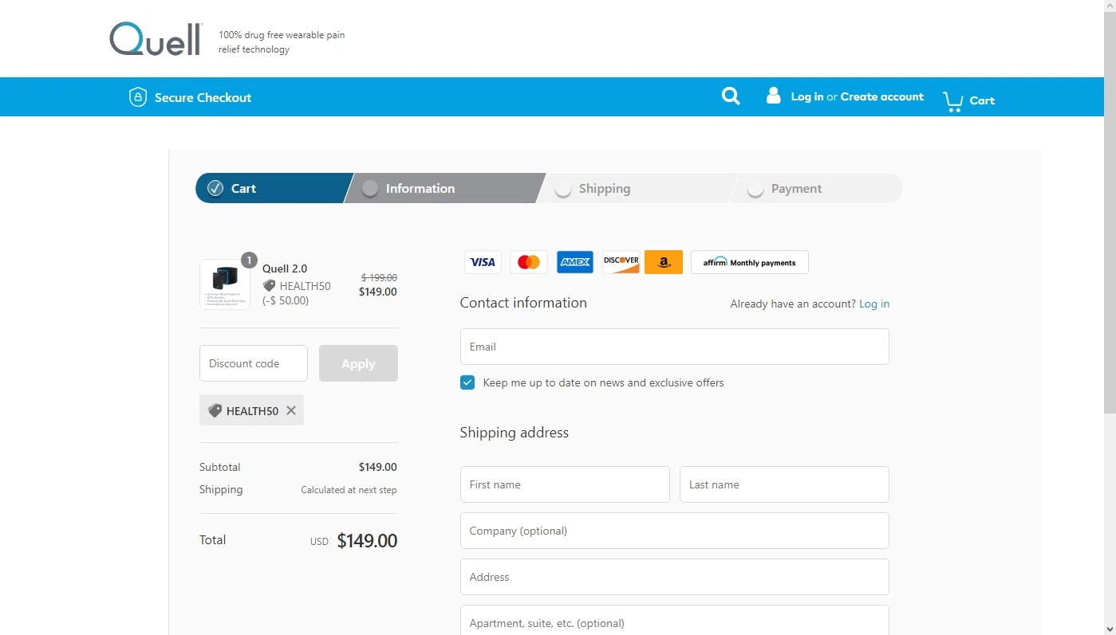Click the $149.00 total amount

367,541
